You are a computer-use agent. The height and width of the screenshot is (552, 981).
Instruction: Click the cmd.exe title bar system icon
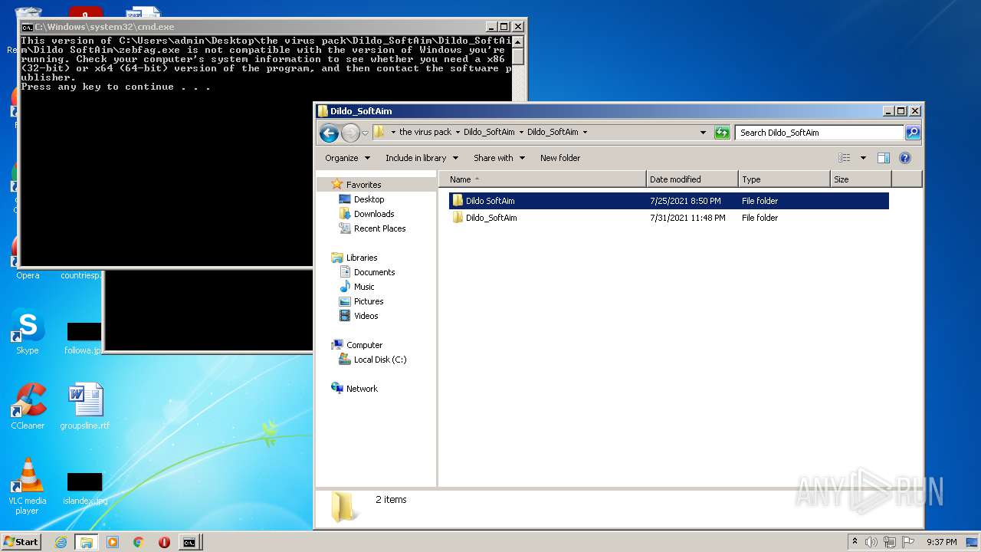point(27,27)
